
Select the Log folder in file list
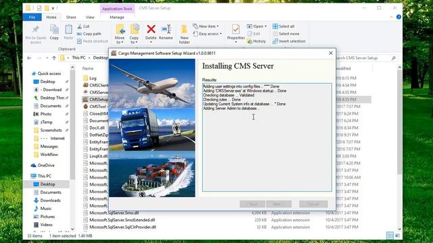click(x=93, y=78)
